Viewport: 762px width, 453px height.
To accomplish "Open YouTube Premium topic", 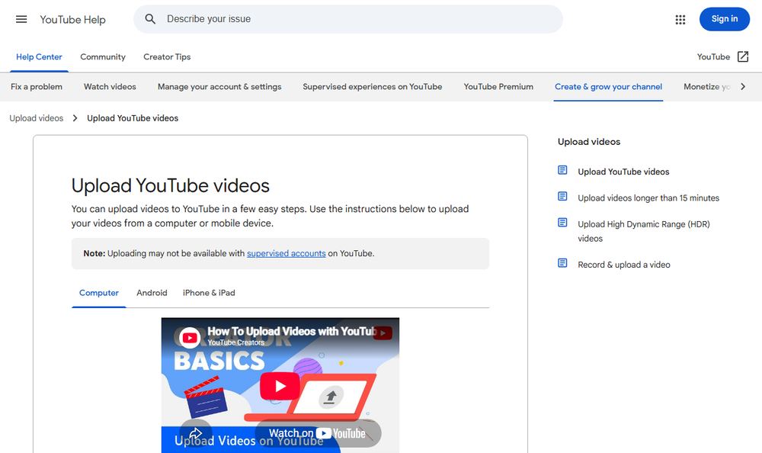I will pos(498,87).
